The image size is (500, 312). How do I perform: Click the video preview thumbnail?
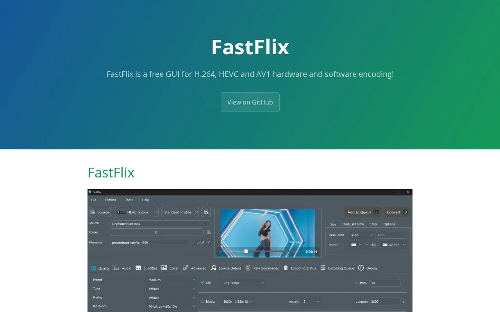click(268, 233)
